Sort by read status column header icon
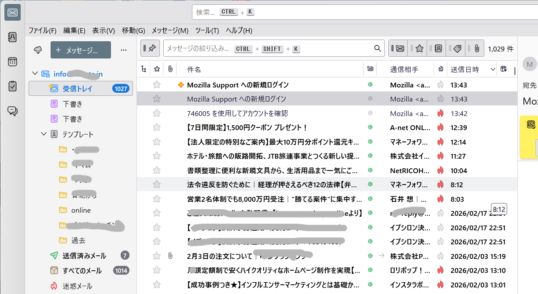 [x=370, y=69]
